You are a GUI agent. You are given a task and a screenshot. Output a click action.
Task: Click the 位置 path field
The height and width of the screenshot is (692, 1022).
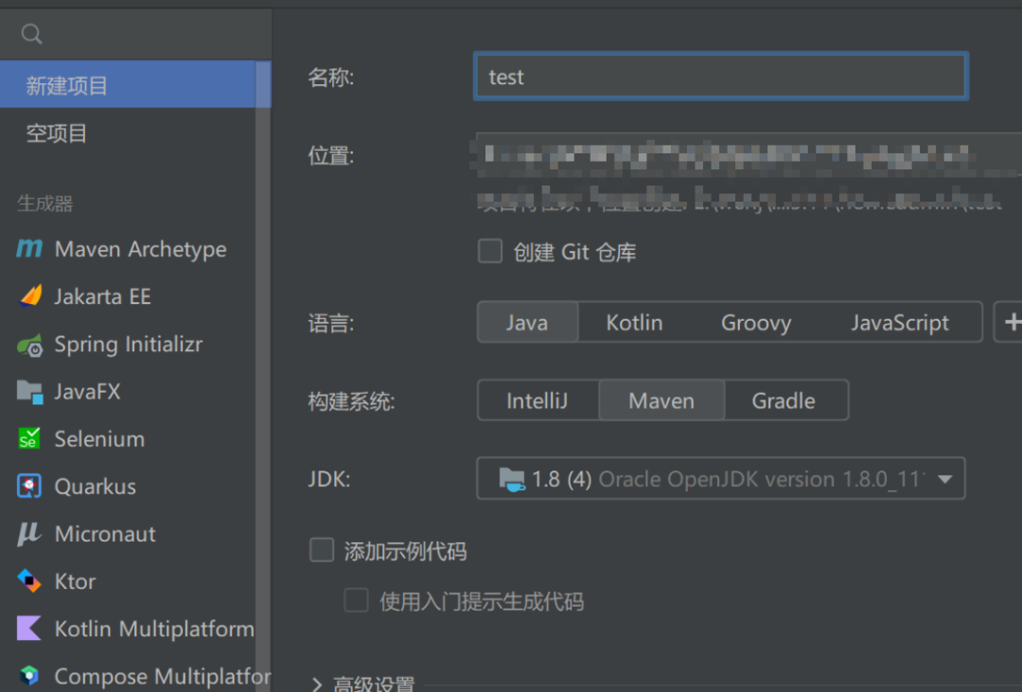749,155
